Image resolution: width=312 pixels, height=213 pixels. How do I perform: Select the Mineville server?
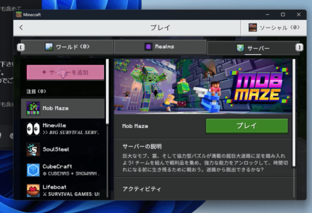[x=63, y=129]
